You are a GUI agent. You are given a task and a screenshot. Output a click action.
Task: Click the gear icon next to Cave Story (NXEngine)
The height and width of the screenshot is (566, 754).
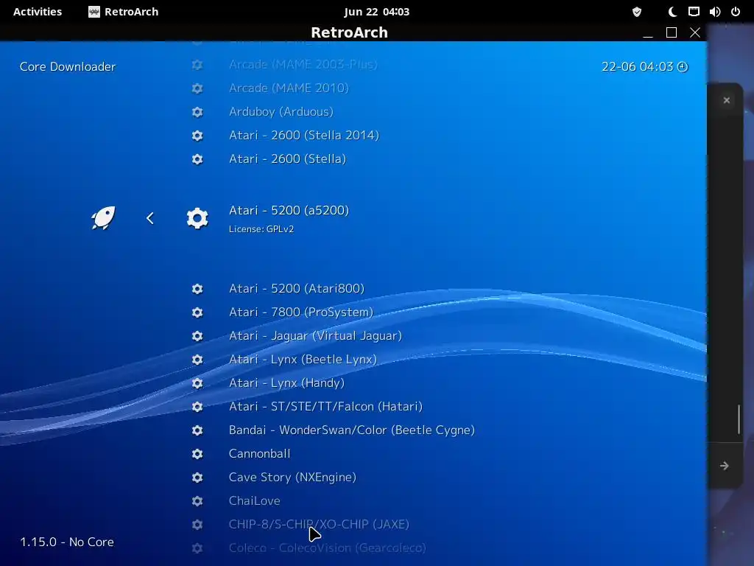pos(197,477)
